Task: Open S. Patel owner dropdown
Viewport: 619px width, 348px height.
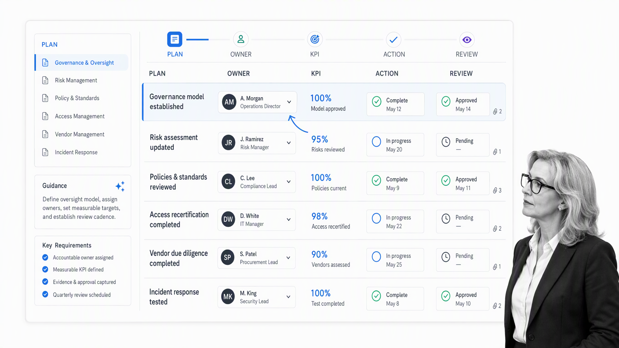Action: (288, 258)
